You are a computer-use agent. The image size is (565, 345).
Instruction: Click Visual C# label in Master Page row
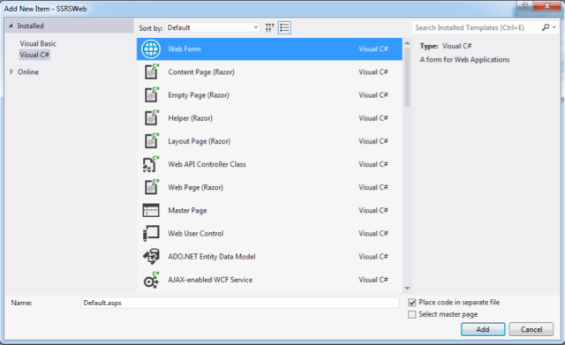click(373, 210)
